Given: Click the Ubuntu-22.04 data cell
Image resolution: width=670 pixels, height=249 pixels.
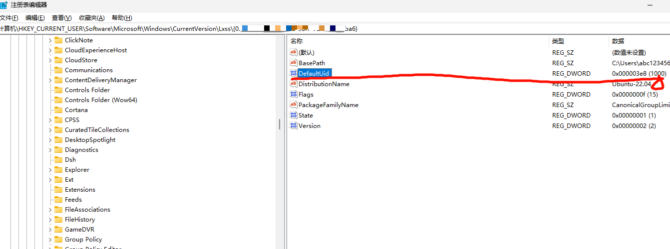Looking at the screenshot, I should pos(632,84).
